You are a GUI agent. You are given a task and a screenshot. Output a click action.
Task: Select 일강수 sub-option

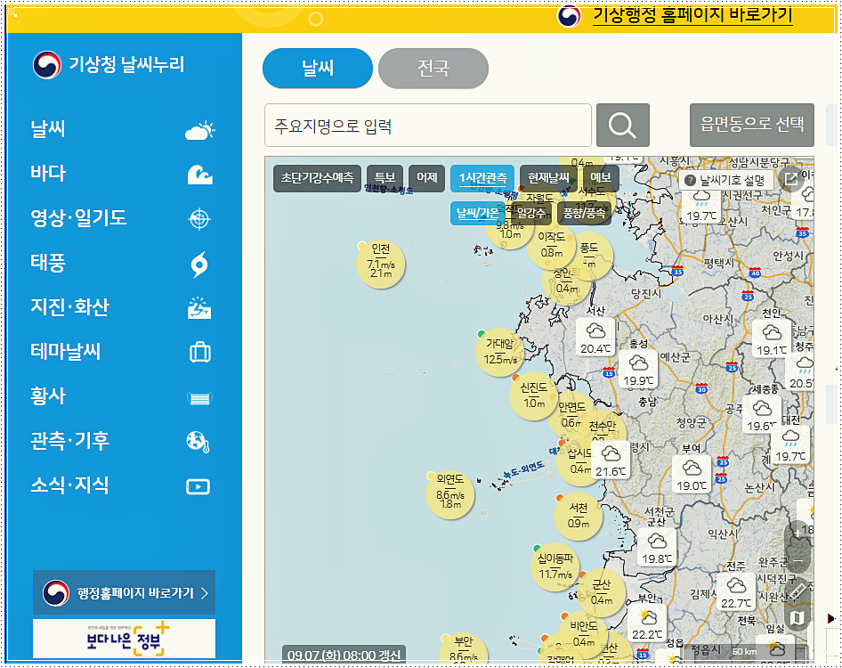point(531,214)
